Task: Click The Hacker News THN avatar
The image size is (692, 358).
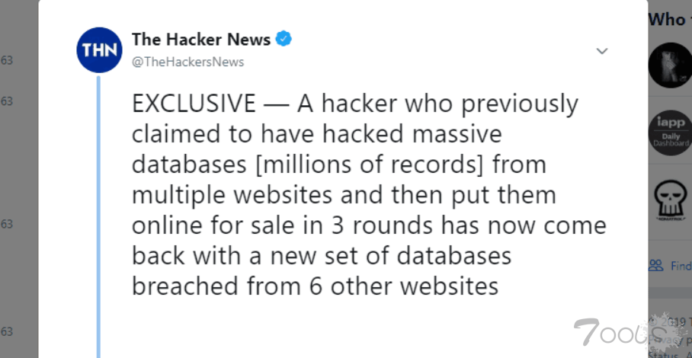Action: pyautogui.click(x=100, y=50)
